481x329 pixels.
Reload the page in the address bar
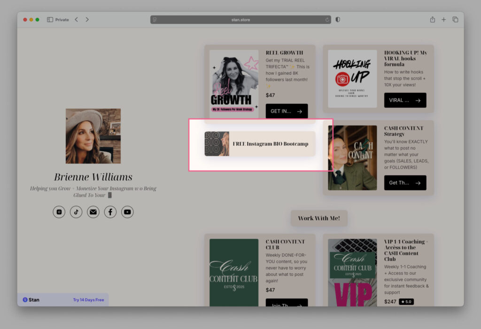coord(327,20)
